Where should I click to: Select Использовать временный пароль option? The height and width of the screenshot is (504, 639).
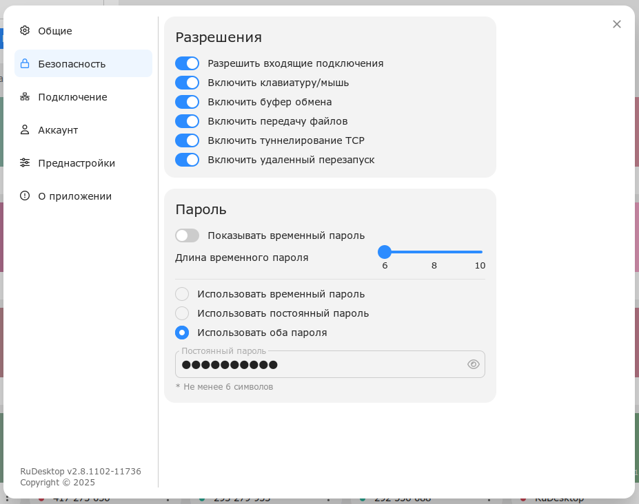(182, 294)
